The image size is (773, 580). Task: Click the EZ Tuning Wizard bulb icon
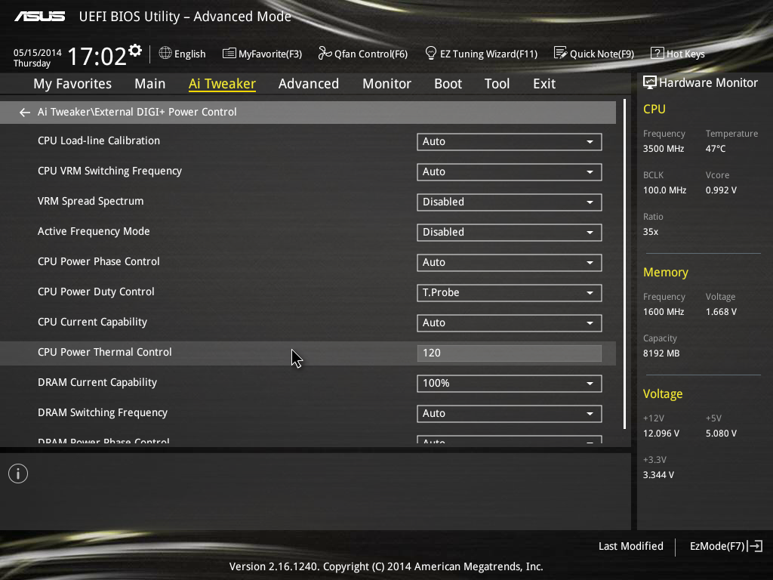tap(430, 53)
